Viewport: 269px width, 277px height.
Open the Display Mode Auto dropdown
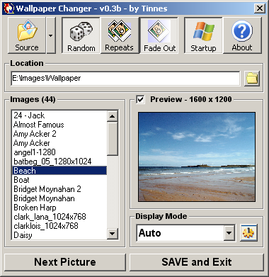point(185,233)
